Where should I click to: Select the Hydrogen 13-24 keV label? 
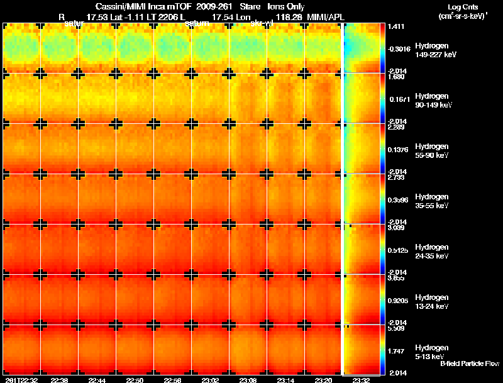click(432, 302)
